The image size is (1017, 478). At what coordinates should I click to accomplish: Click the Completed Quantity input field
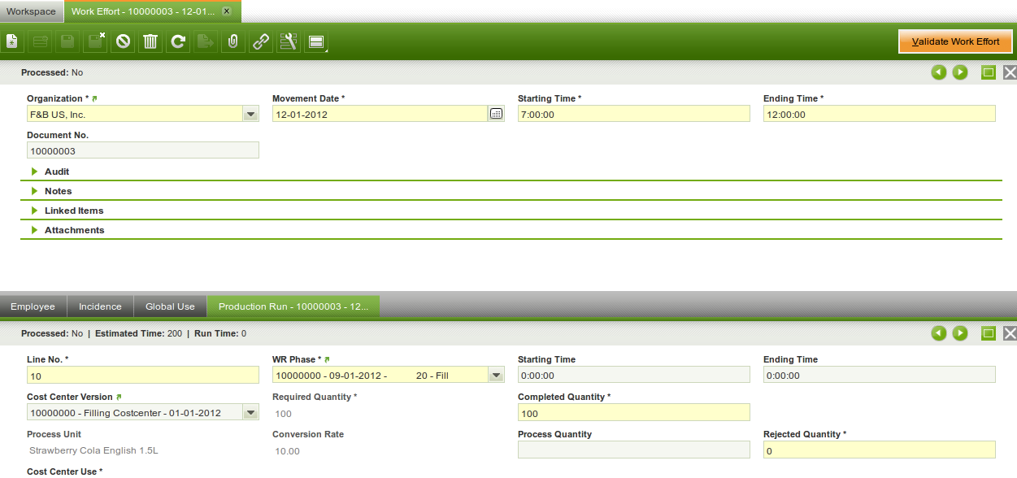click(633, 413)
